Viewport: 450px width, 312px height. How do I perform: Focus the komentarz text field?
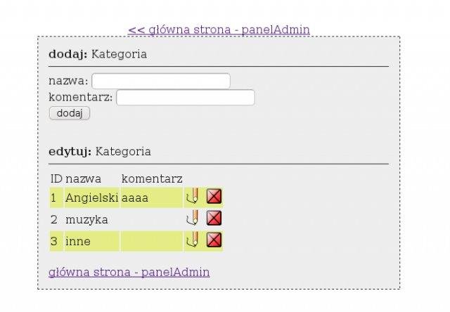(185, 97)
